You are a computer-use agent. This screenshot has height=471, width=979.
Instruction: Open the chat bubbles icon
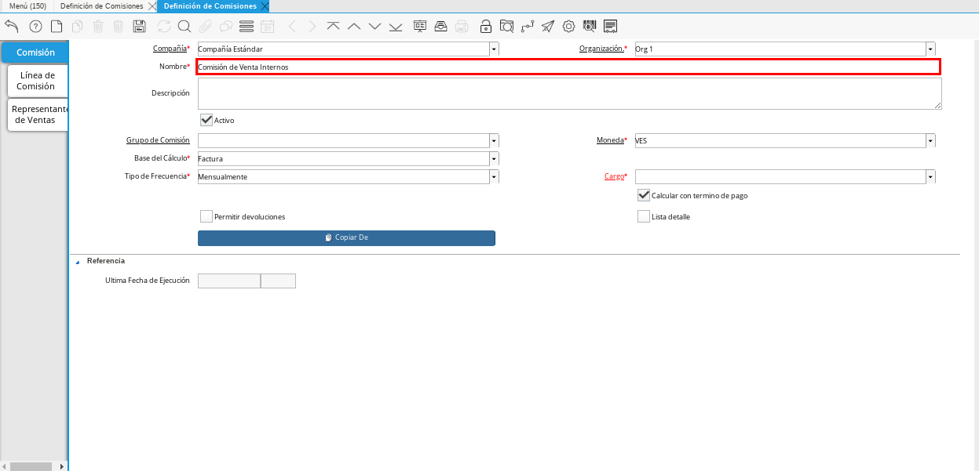(225, 26)
